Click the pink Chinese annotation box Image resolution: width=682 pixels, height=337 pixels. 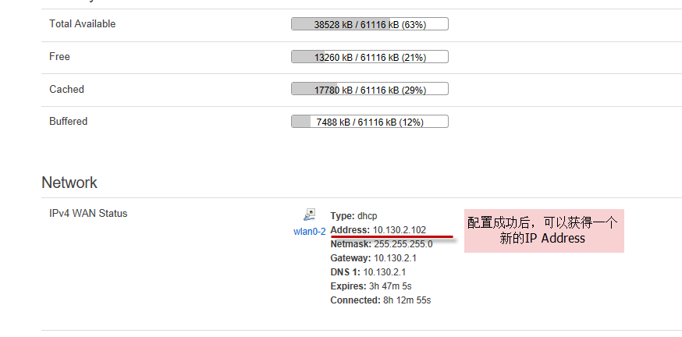point(544,231)
